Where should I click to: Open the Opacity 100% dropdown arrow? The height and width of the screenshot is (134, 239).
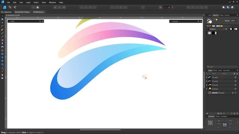(x=237, y=21)
